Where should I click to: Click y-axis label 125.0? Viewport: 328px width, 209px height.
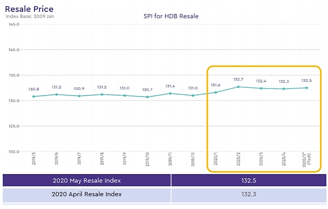[x=14, y=126]
